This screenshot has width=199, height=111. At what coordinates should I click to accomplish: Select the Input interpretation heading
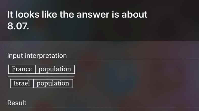pos(37,56)
